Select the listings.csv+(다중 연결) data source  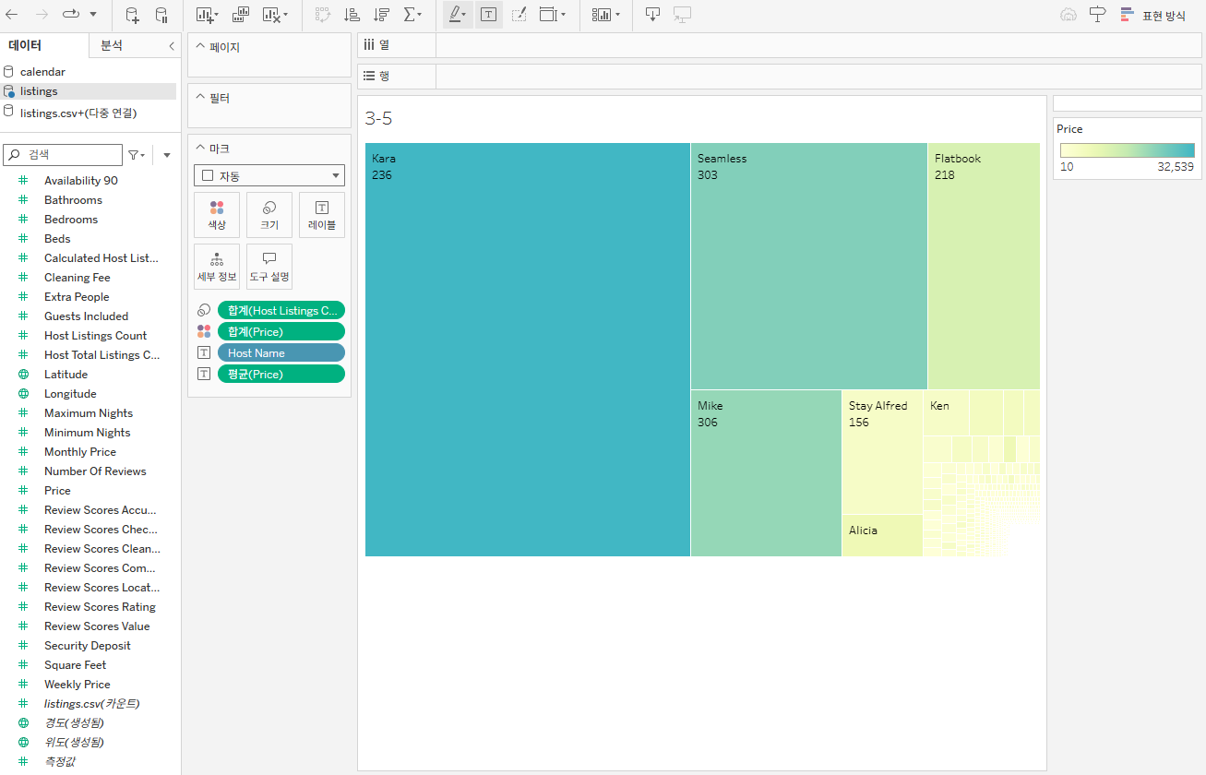click(78, 113)
